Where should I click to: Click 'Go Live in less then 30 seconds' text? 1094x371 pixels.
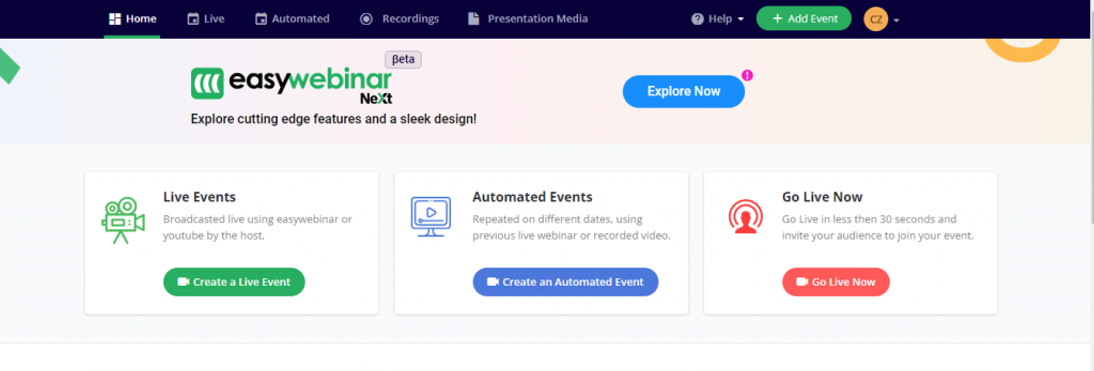tap(878, 227)
